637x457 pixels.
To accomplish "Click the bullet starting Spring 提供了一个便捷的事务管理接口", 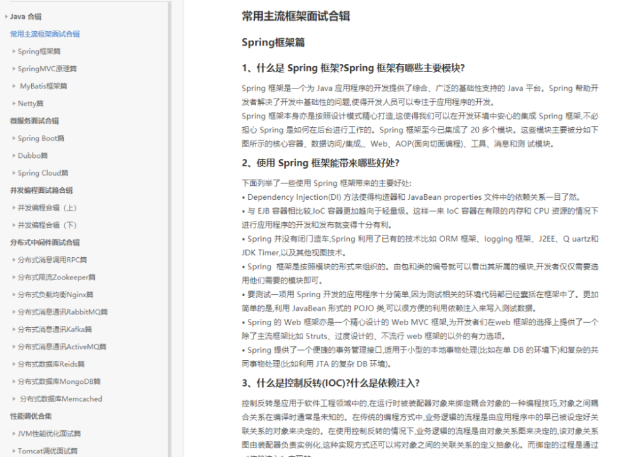I will 420,356.
